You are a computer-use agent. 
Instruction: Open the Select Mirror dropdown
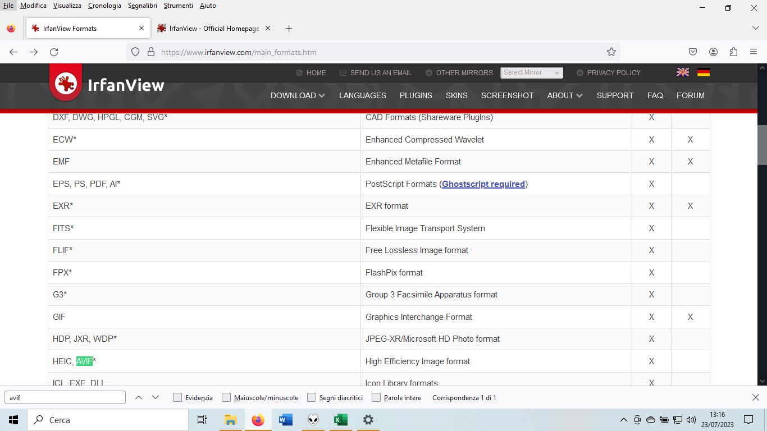[x=532, y=72]
